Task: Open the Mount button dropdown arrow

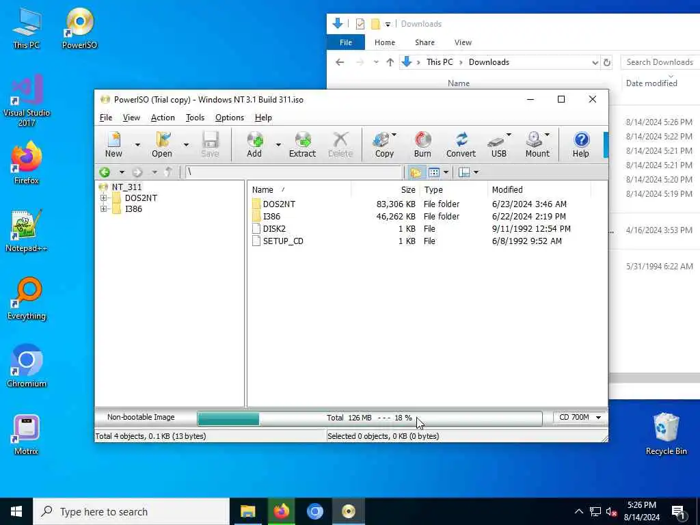Action: tap(548, 135)
